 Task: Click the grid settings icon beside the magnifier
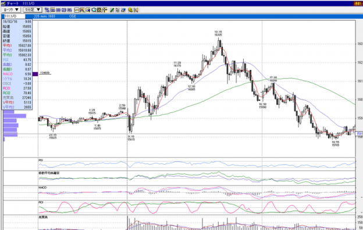coord(99,10)
